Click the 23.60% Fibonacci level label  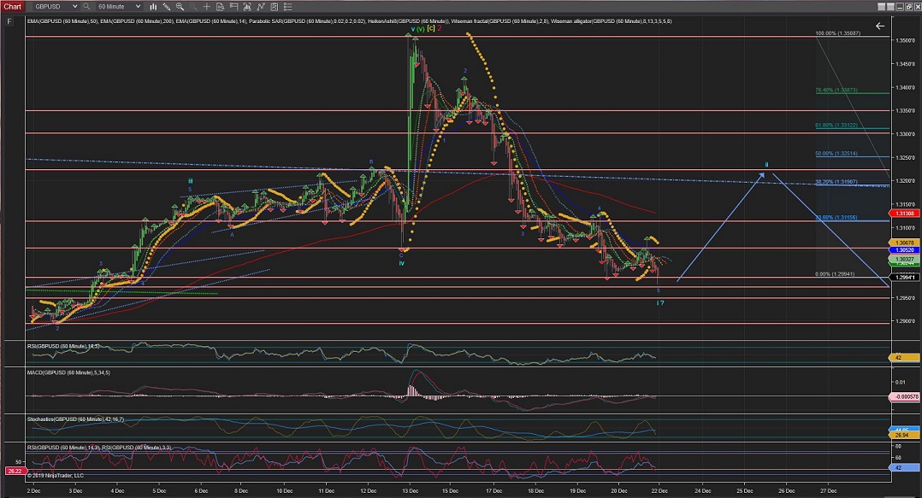click(836, 217)
